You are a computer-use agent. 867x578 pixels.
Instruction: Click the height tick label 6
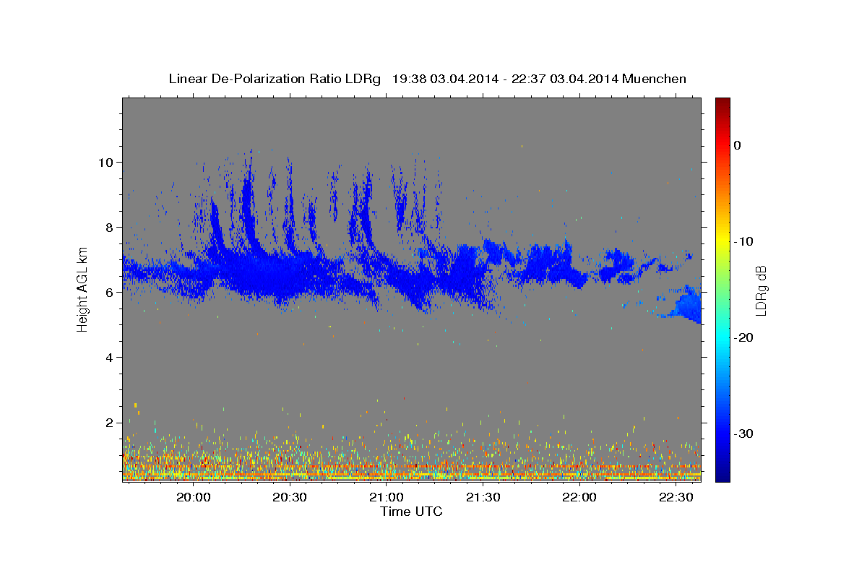click(111, 292)
